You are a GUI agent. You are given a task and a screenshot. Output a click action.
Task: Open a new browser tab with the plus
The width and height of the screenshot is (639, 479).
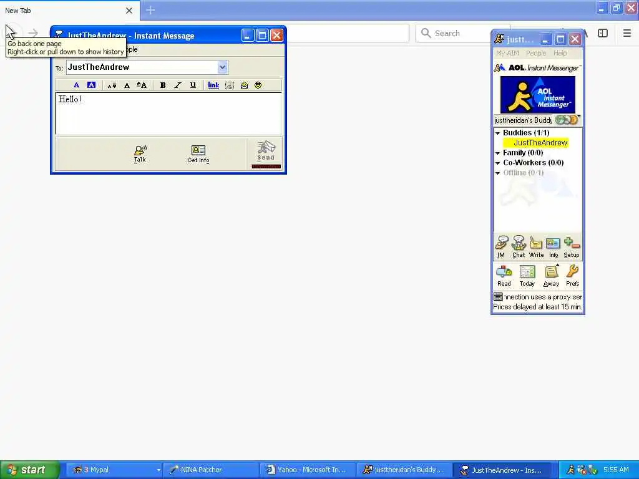pyautogui.click(x=150, y=10)
